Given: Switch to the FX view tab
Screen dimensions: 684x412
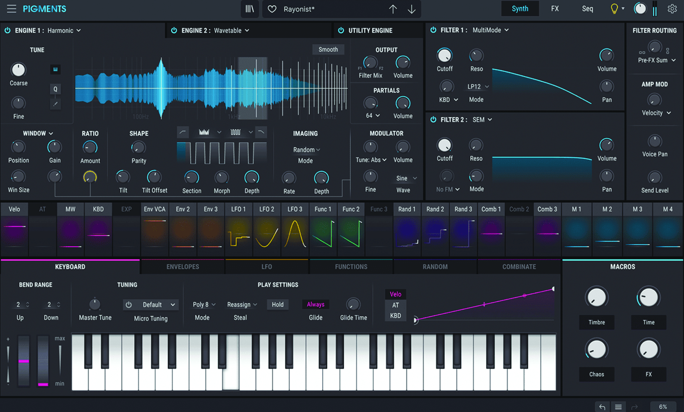Looking at the screenshot, I should (x=555, y=9).
